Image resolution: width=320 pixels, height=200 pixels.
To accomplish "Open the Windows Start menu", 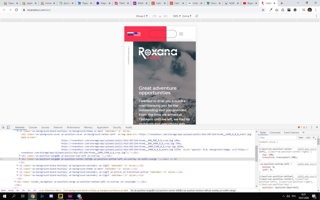I will (4, 196).
